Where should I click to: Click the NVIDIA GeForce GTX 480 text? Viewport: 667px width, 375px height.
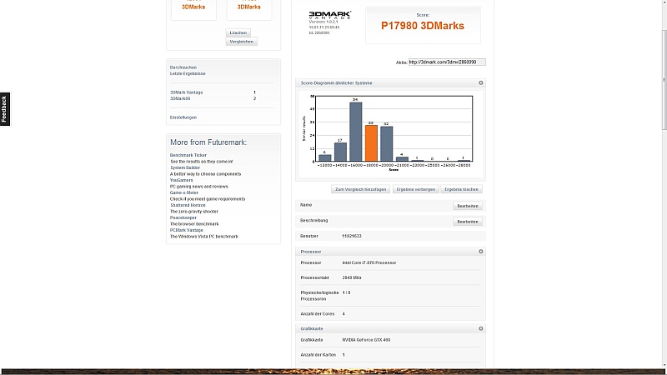coord(366,340)
